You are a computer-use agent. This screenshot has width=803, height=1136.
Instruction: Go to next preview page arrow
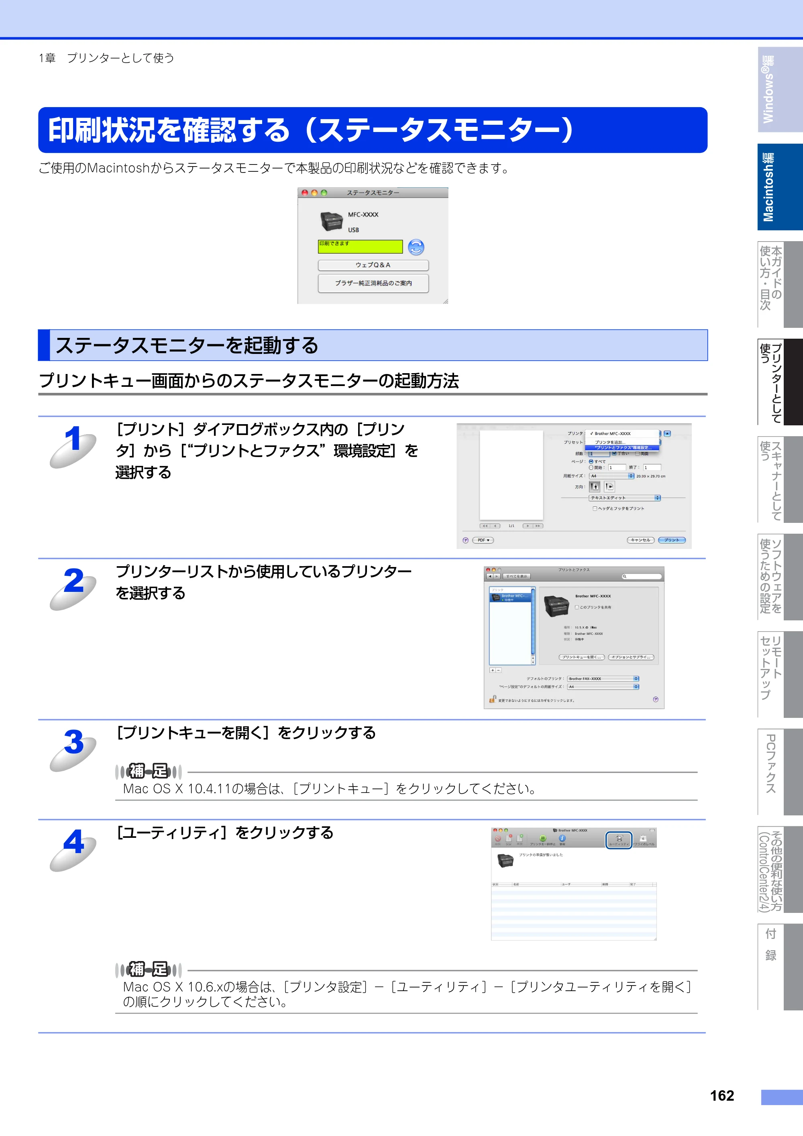[x=528, y=525]
